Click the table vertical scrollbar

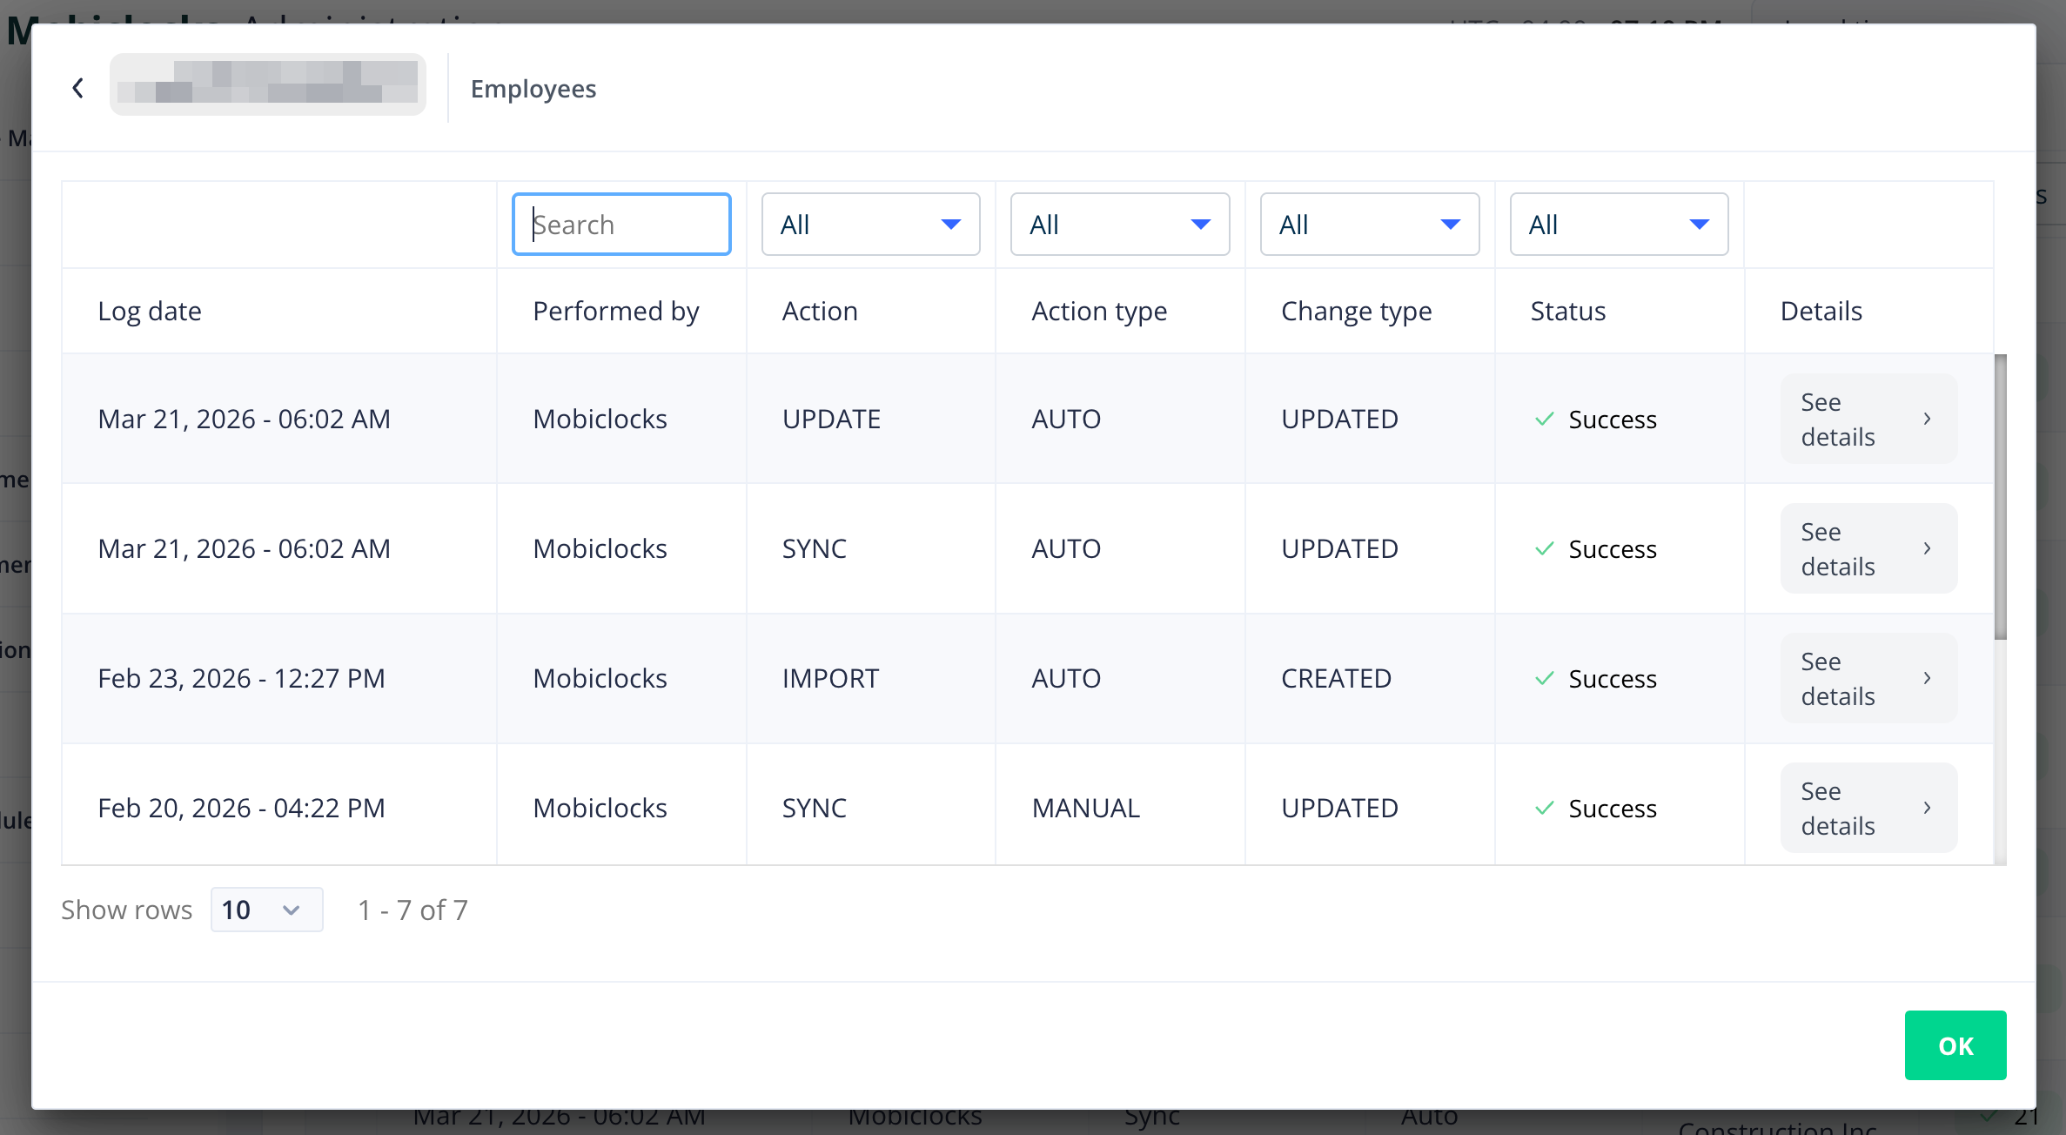(x=2000, y=496)
